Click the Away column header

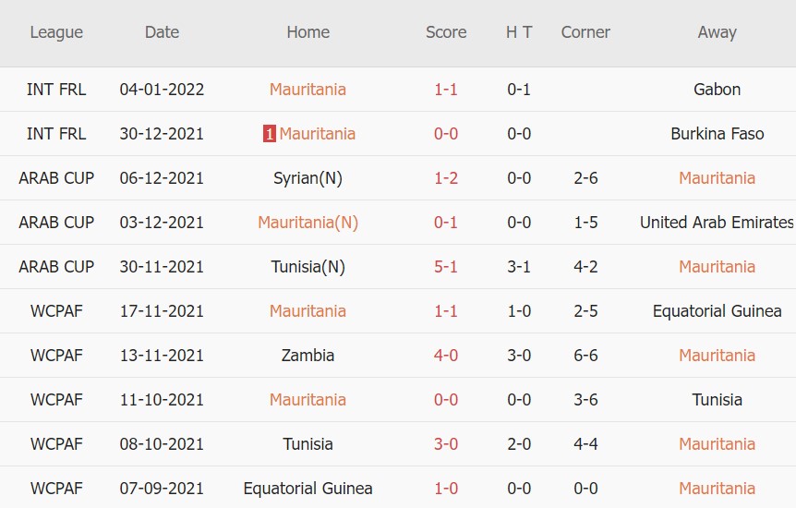coord(717,32)
